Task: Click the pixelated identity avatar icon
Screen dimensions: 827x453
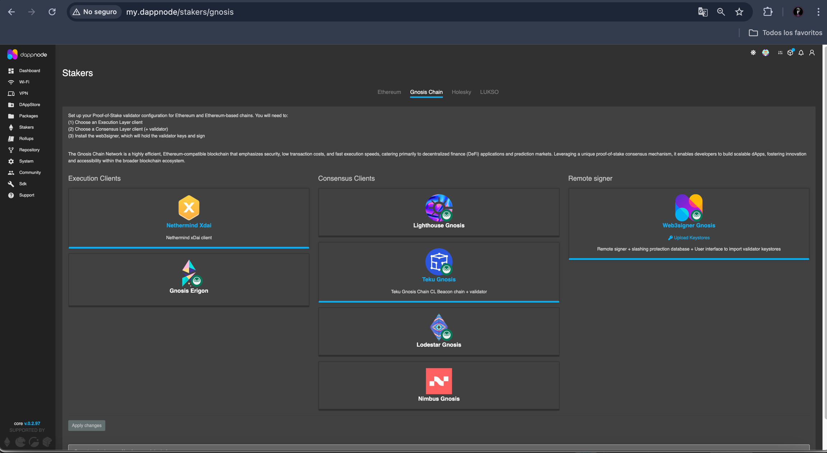Action: coord(766,53)
